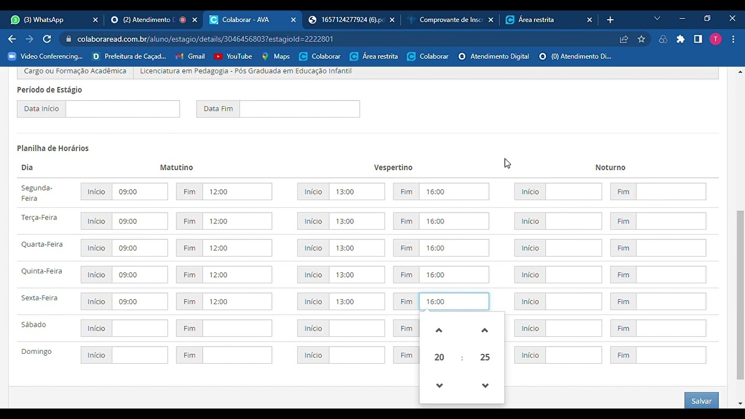Decrease the minutes in time picker
745x419 pixels.
pyautogui.click(x=485, y=385)
